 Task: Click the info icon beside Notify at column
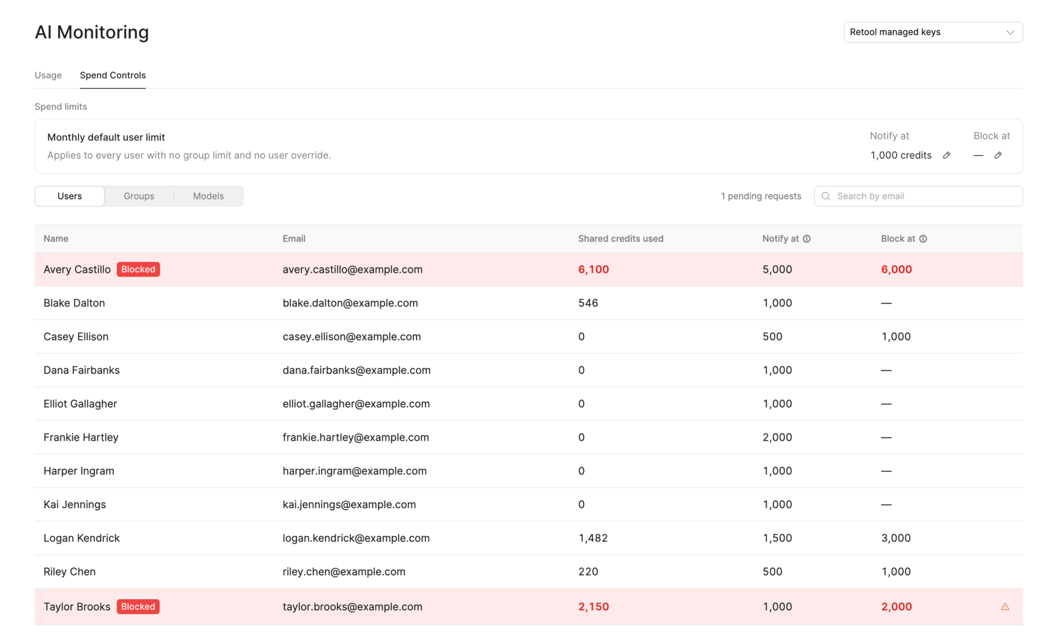[807, 238]
